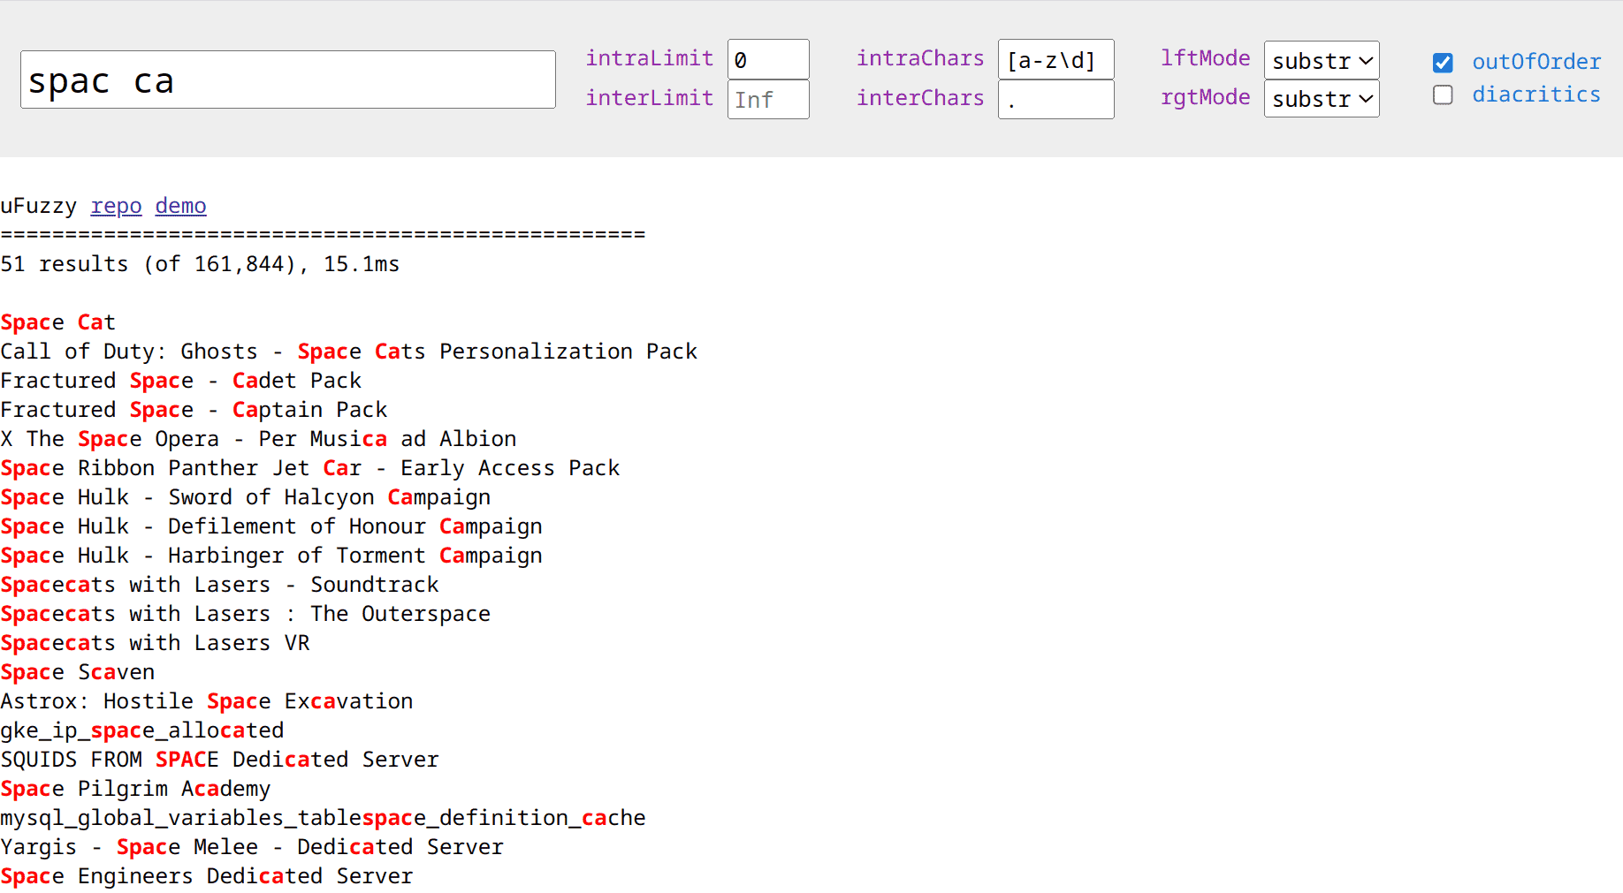Click the interChars label
Viewport: 1623px width, 893px height.
click(919, 98)
